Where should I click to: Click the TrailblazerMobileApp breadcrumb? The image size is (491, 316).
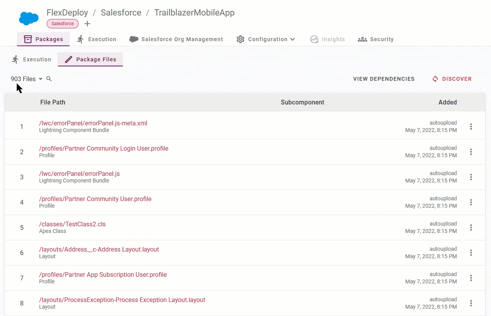point(195,12)
